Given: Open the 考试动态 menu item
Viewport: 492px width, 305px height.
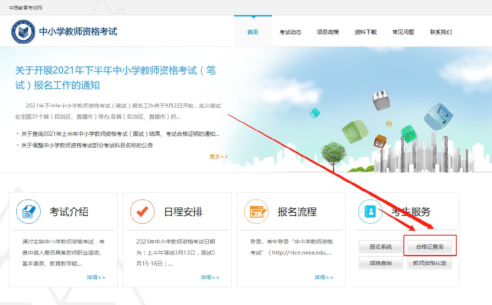Looking at the screenshot, I should click(290, 32).
